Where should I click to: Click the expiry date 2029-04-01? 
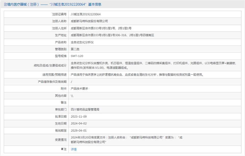pos(79,131)
